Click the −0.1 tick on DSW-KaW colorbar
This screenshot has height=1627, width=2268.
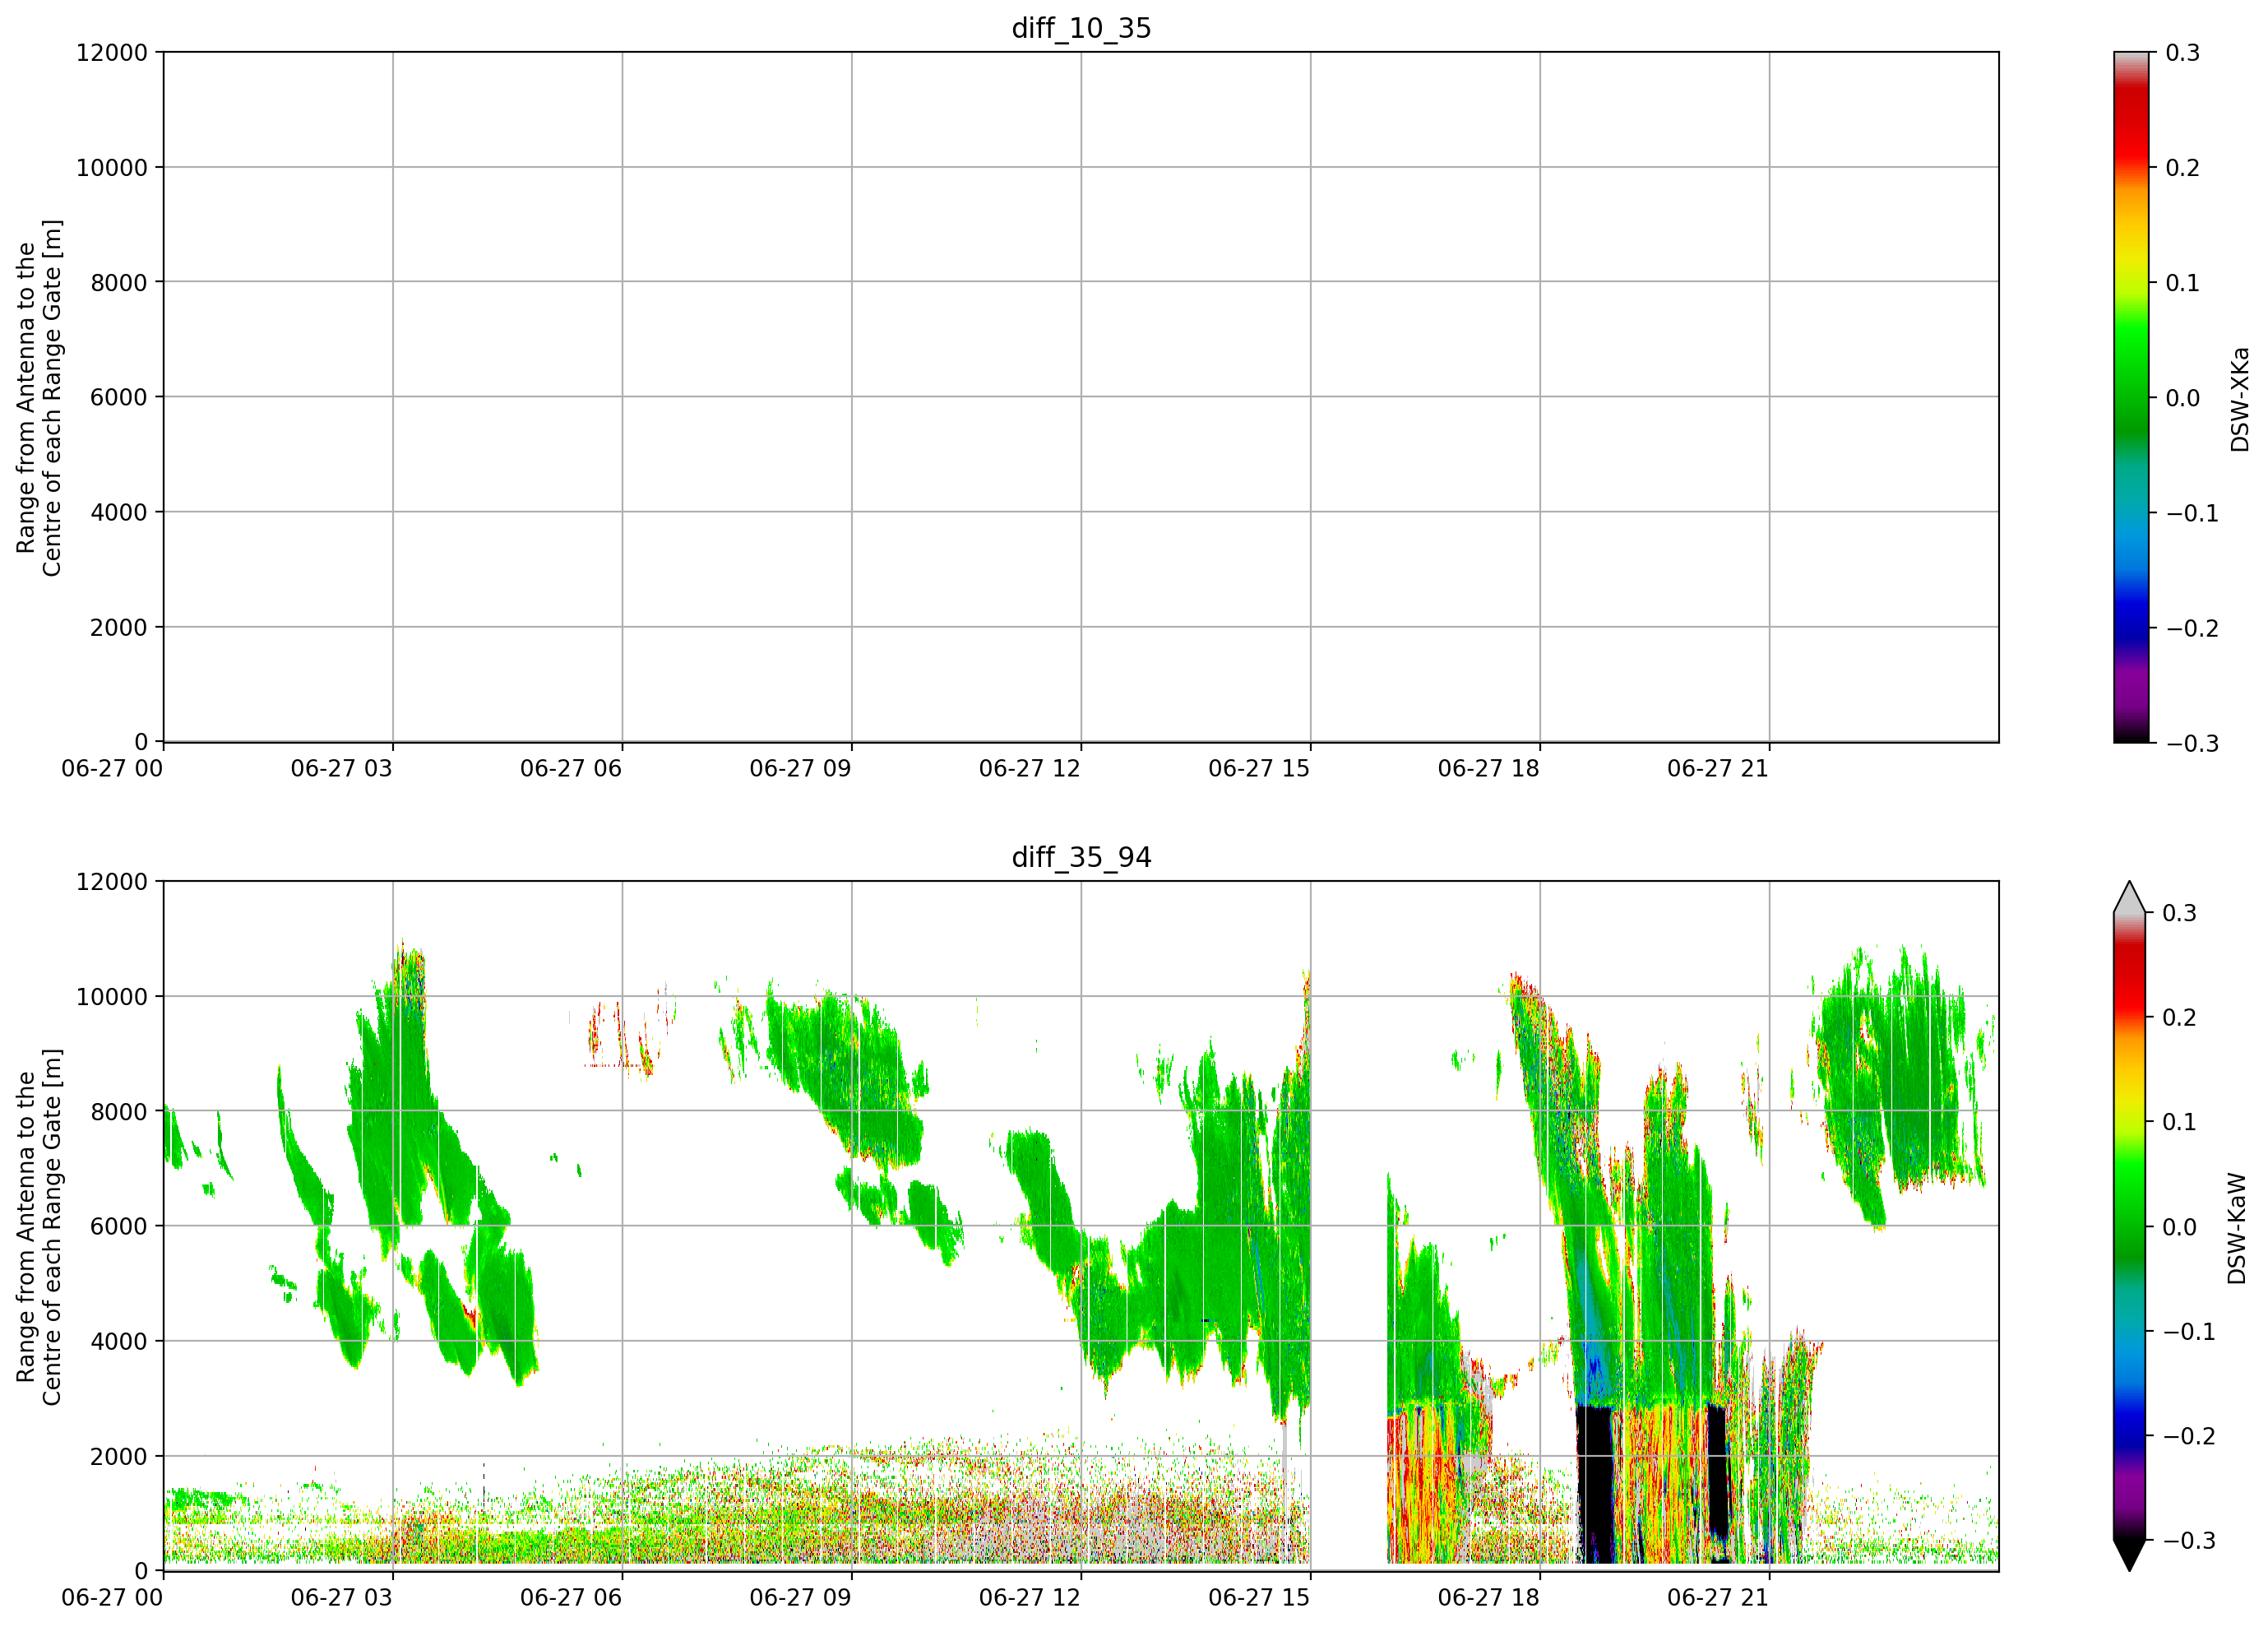(x=2190, y=1331)
